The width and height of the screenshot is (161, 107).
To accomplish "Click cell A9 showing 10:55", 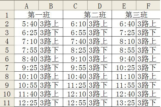I will tap(26, 85).
